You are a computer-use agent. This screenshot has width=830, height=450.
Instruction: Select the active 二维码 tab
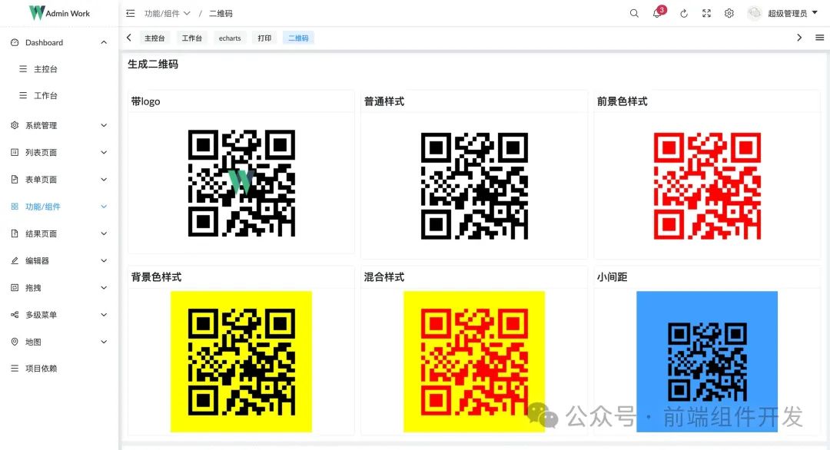pyautogui.click(x=298, y=38)
